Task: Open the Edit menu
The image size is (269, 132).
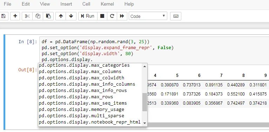Action: (26, 4)
